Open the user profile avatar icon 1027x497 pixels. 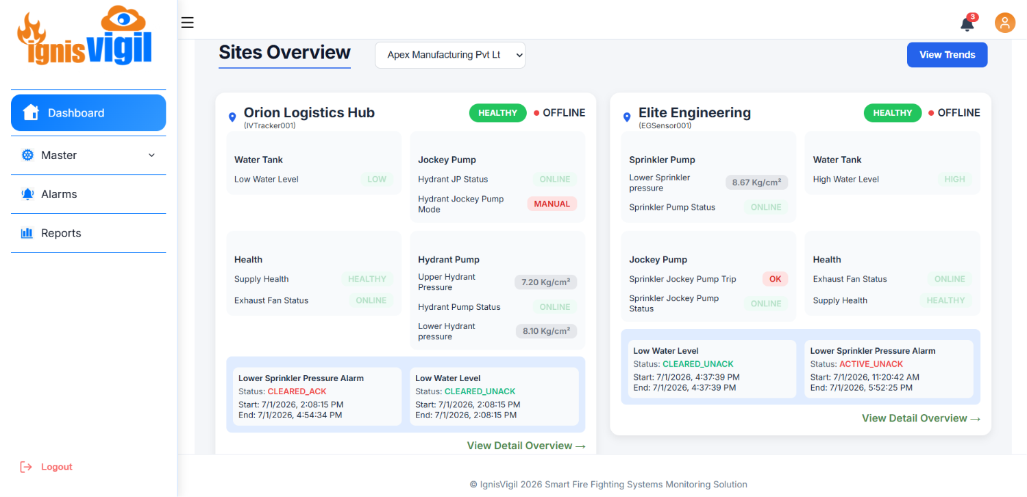(1004, 23)
